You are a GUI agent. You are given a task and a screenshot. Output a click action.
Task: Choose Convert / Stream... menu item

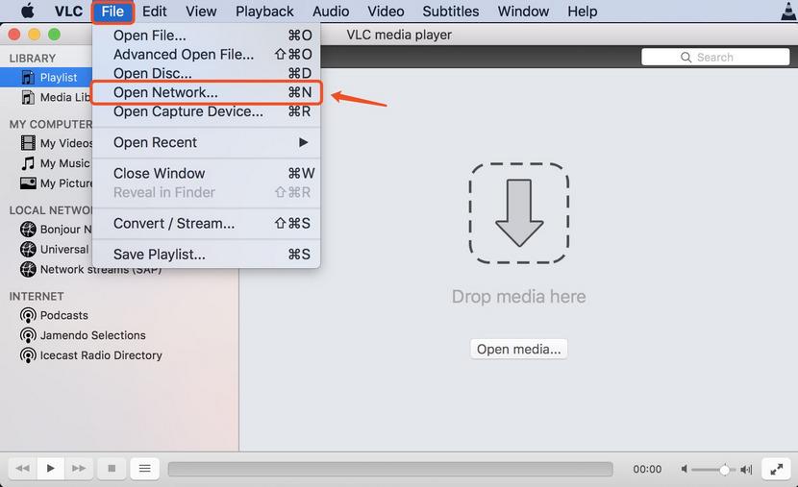pos(206,223)
